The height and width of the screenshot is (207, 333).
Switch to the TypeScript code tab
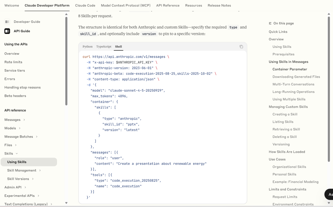[x=104, y=47]
